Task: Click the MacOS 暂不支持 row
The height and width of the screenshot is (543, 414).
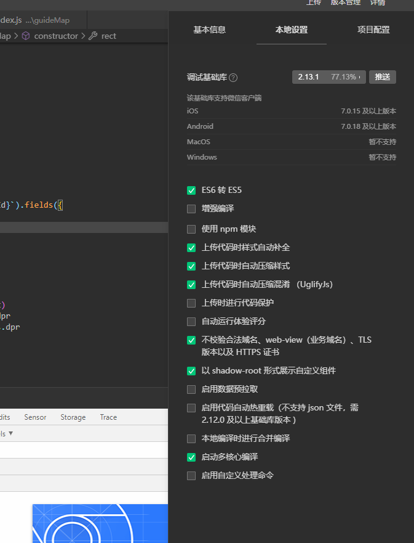Action: pos(292,142)
